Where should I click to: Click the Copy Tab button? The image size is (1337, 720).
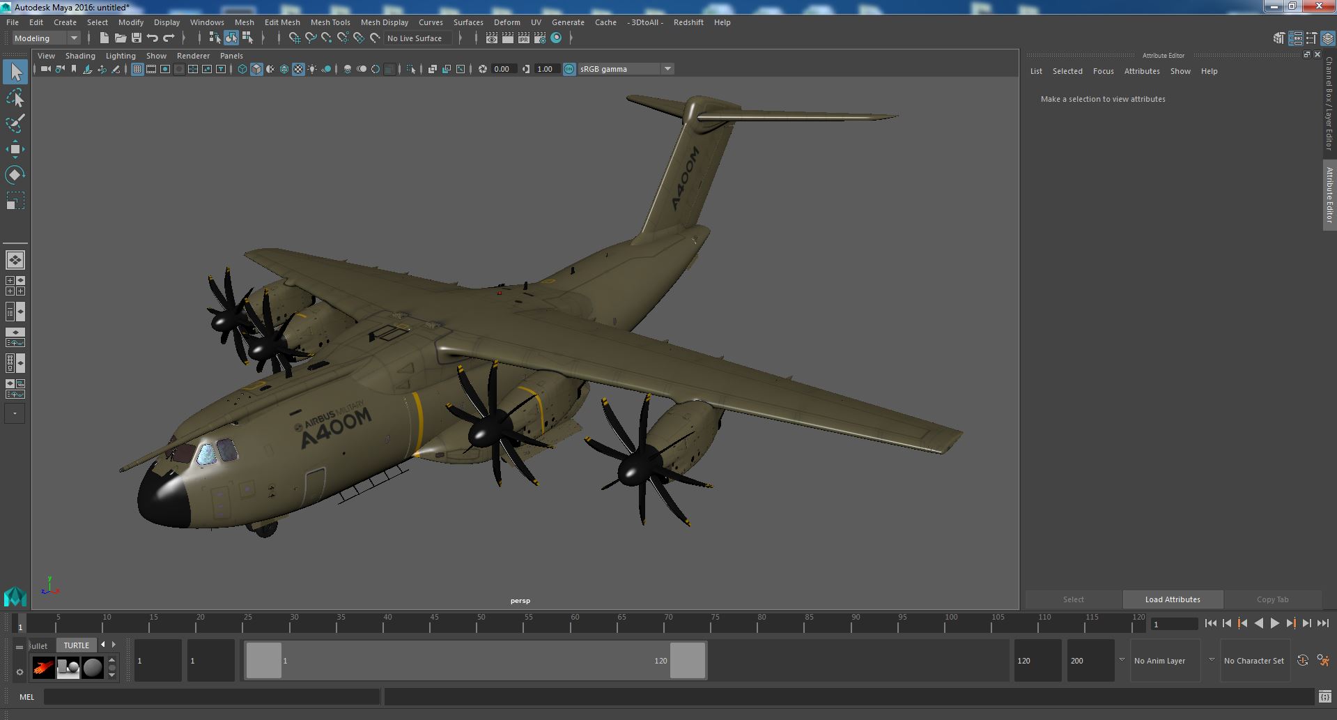[1272, 599]
